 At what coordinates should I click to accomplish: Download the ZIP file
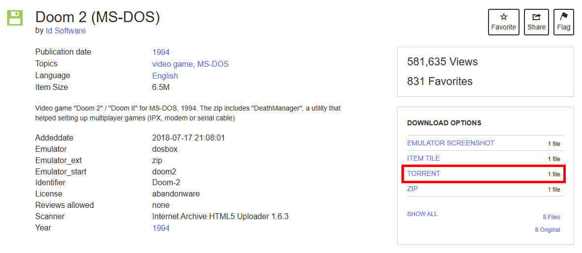click(412, 189)
